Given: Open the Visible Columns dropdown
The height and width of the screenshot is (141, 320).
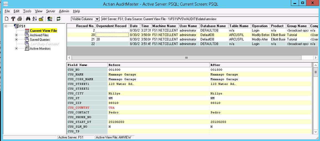Looking at the screenshot, I should pos(97,19).
